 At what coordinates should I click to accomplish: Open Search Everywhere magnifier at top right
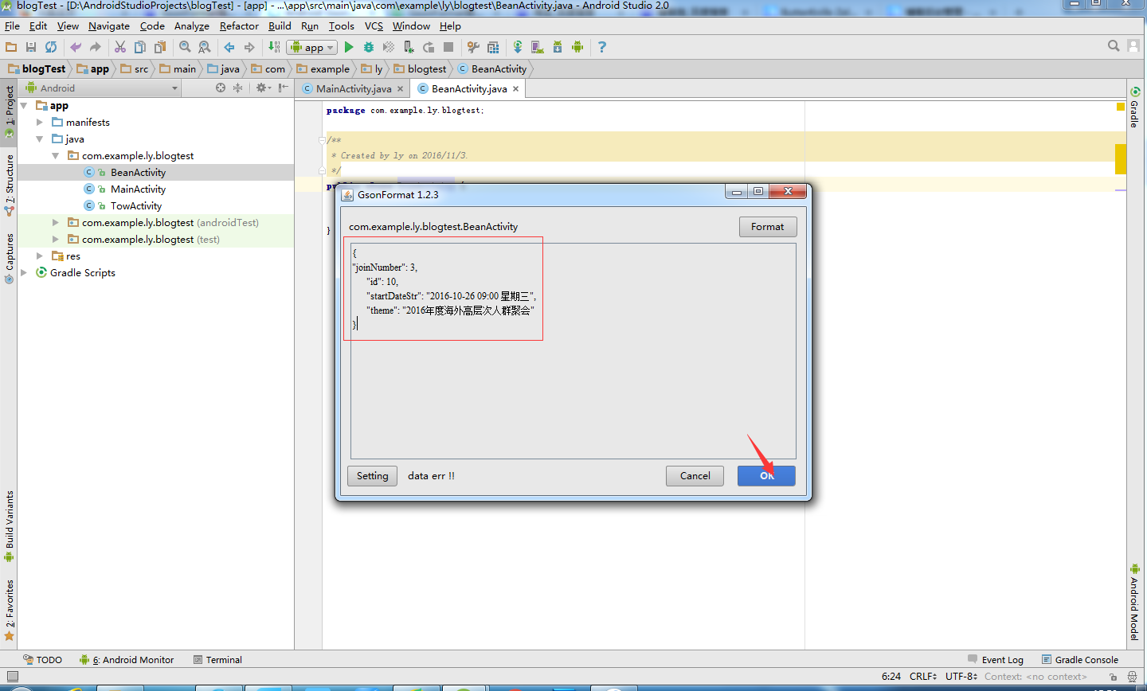click(x=1114, y=46)
